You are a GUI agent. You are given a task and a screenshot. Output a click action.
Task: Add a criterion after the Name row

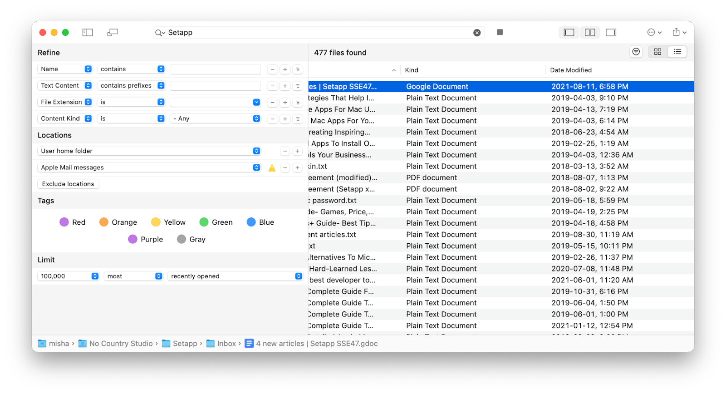(285, 69)
